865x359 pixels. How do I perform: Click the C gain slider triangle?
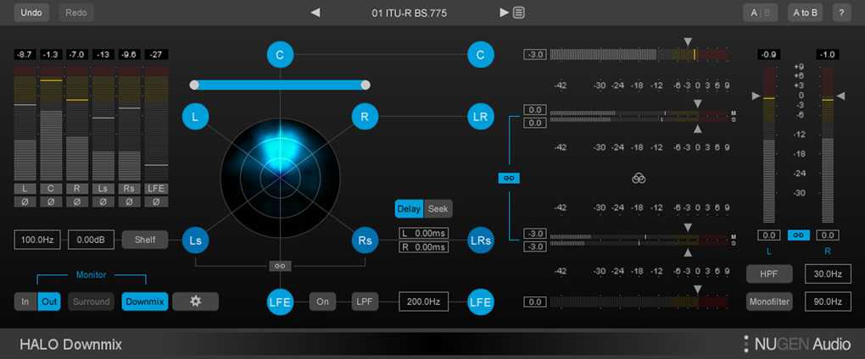[x=688, y=41]
